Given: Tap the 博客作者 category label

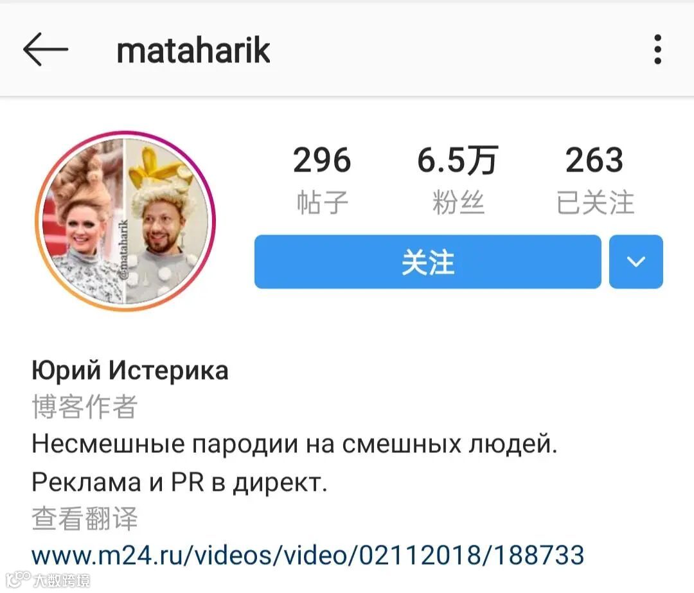Looking at the screenshot, I should pyautogui.click(x=85, y=407).
